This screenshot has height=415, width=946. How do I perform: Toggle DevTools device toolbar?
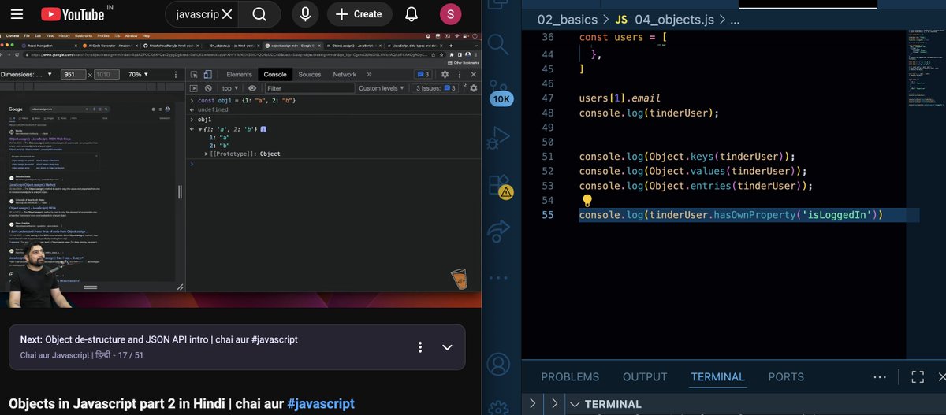point(207,74)
